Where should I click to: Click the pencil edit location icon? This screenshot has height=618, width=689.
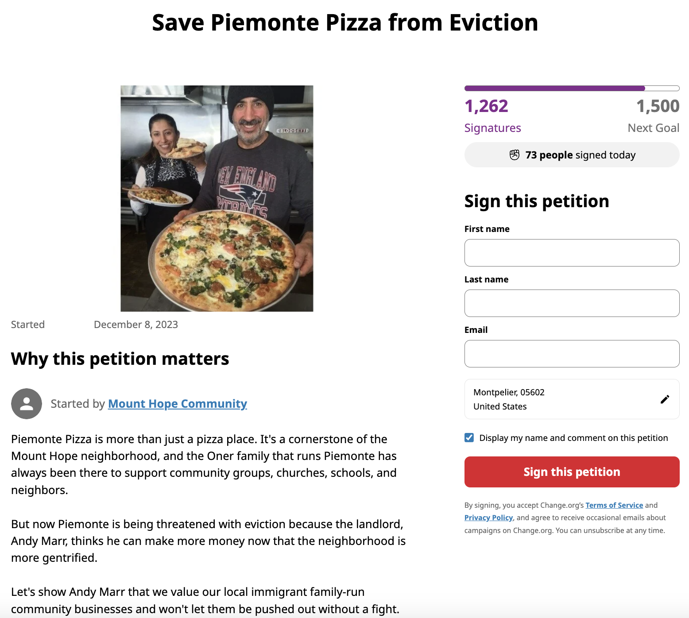(665, 399)
